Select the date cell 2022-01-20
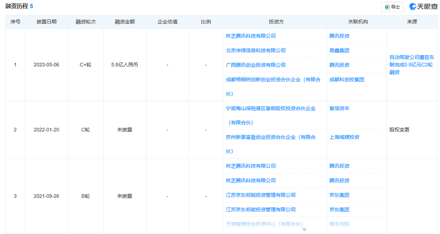Image resolution: width=440 pixels, height=234 pixels. click(x=46, y=130)
